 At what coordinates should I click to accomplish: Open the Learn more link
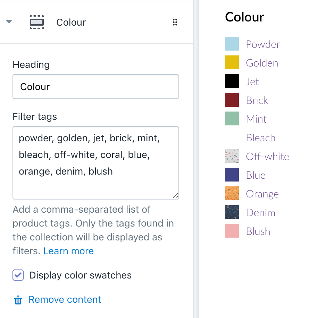coord(68,251)
